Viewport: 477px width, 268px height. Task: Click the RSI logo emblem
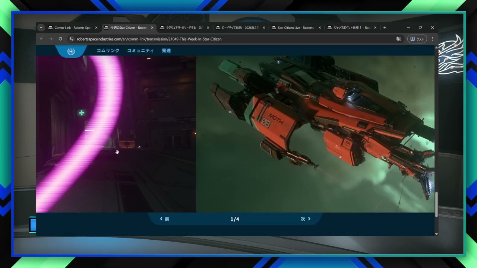[x=71, y=51]
